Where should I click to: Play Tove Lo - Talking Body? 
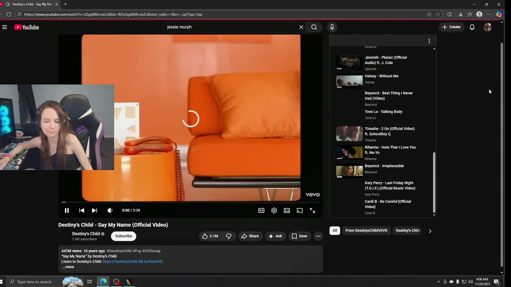point(382,115)
